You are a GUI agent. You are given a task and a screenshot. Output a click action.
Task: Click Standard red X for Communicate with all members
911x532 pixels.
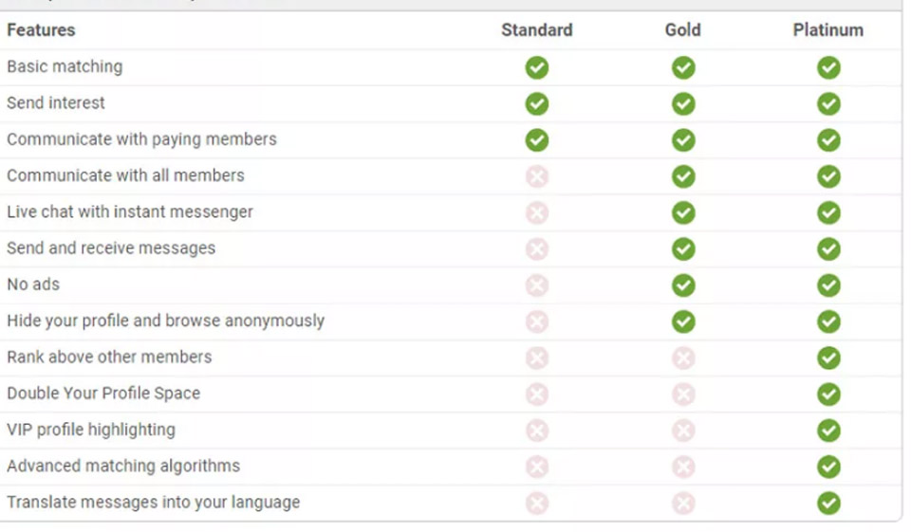537,176
